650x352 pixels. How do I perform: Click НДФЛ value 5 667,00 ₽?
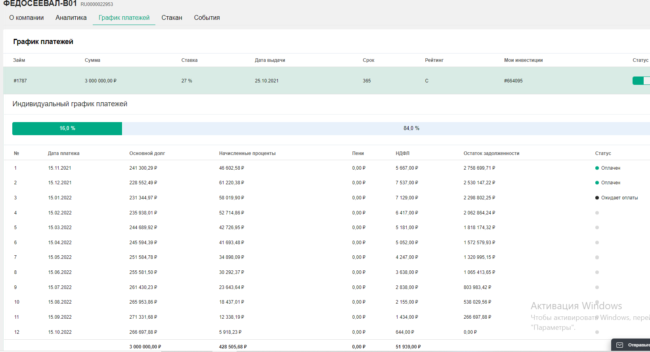(x=407, y=168)
